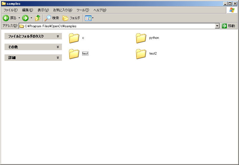Go back with the green Back arrow

(x=6, y=18)
